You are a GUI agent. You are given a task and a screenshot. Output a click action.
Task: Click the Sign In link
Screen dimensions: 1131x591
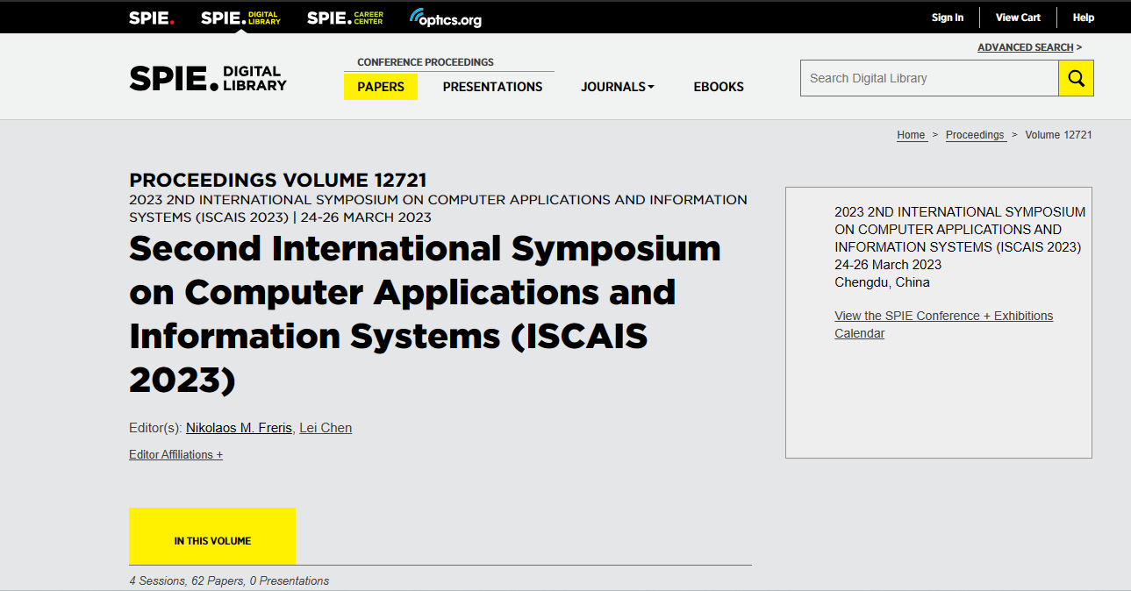(948, 18)
